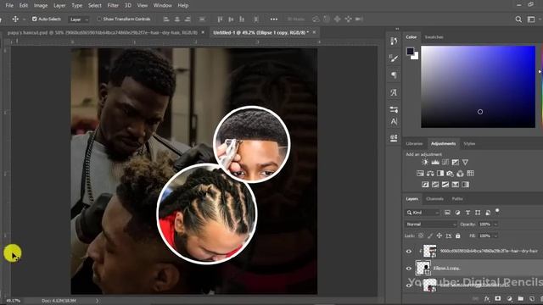This screenshot has width=543, height=305.
Task: Add a Color Balance adjustment layer
Action: pos(430,173)
